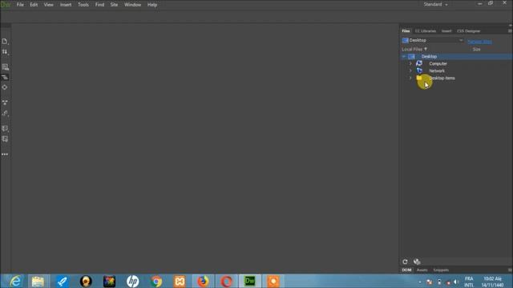The height and width of the screenshot is (288, 513).
Task: Switch to the DOM panel tab
Action: click(x=406, y=270)
